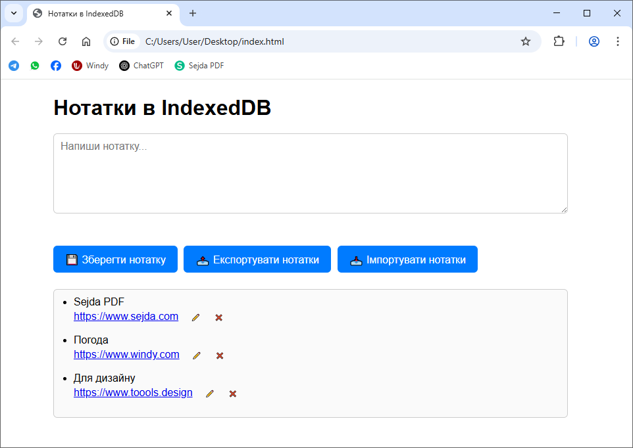Expand the tab search dropdown
Viewport: 633px width, 448px height.
14,13
